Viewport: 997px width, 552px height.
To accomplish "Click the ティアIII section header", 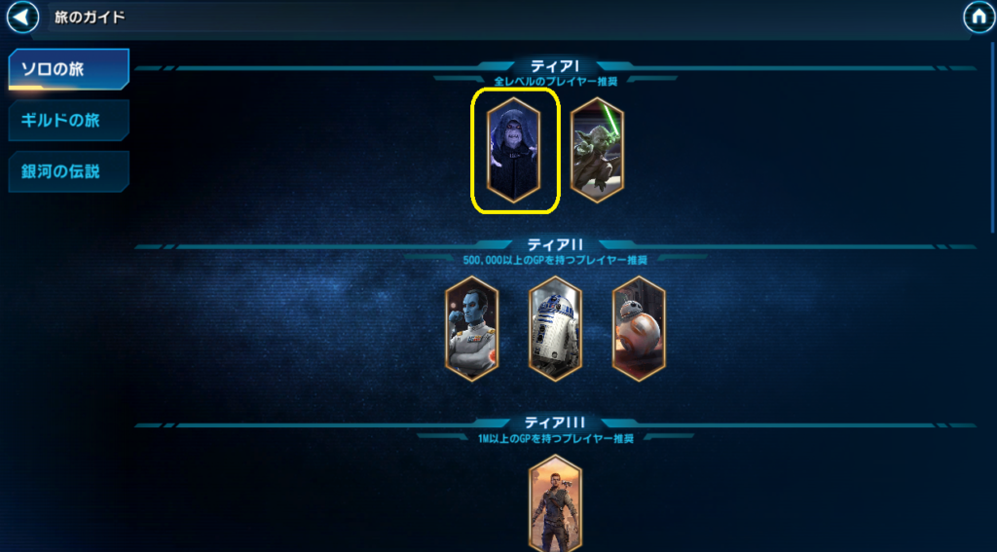I will pyautogui.click(x=555, y=423).
